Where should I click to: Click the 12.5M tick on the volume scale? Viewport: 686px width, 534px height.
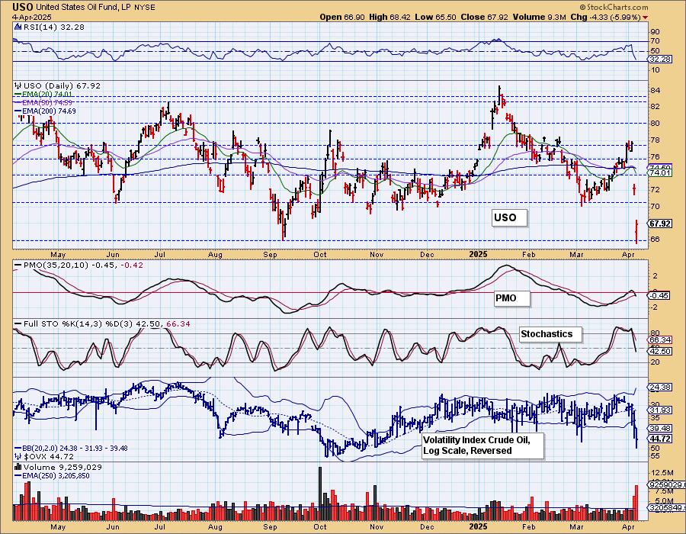point(662,473)
